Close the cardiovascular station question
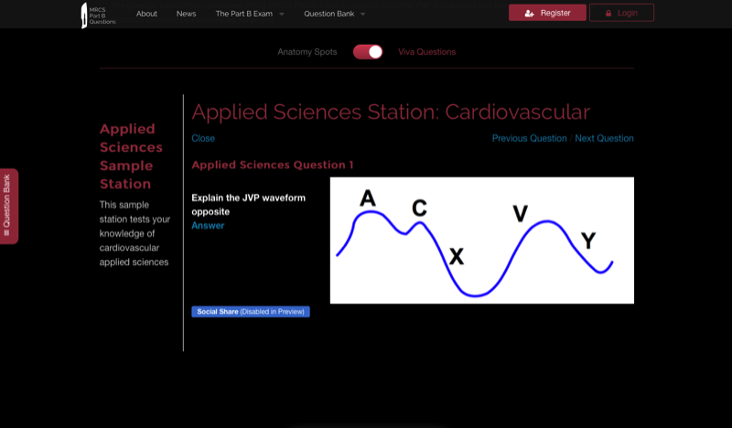Screen dimensions: 732x428 coord(203,139)
